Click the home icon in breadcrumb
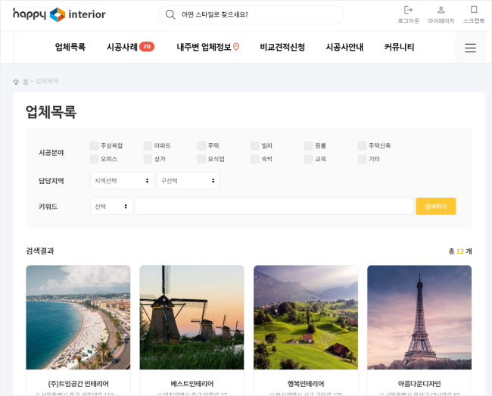Image resolution: width=492 pixels, height=396 pixels. pos(16,82)
